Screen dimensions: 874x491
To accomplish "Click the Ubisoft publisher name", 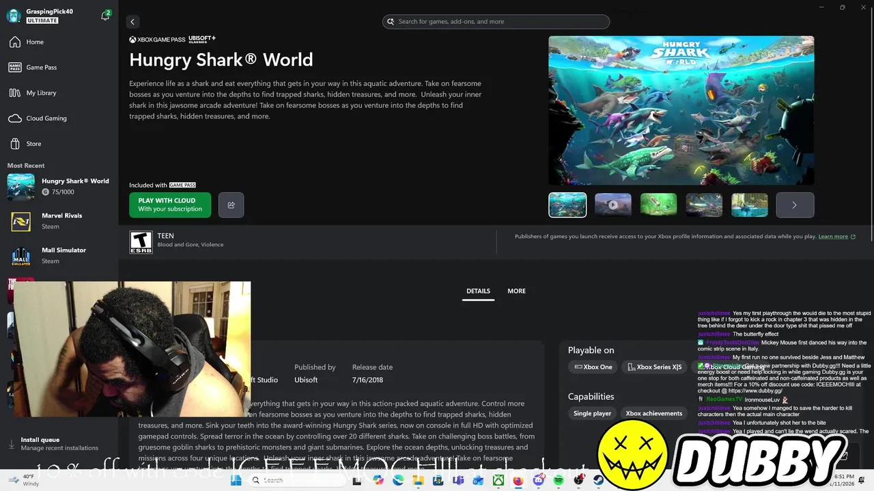I will click(x=306, y=380).
